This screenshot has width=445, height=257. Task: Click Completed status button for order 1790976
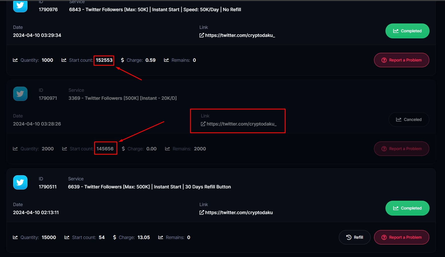click(x=407, y=31)
